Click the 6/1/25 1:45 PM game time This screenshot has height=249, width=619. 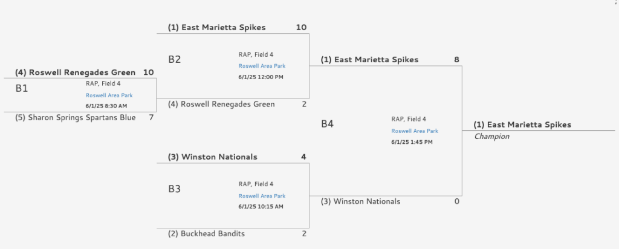[412, 142]
